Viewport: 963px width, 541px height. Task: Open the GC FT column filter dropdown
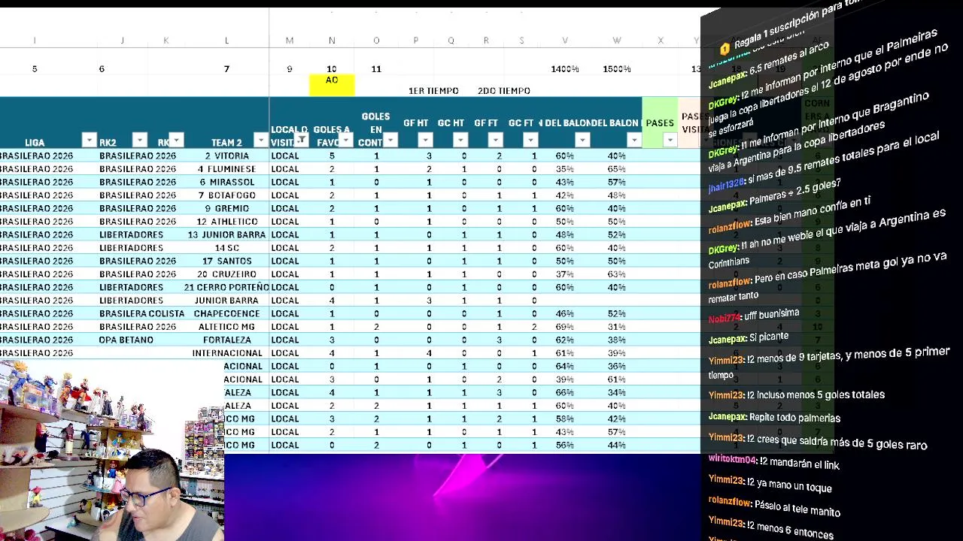tap(530, 140)
